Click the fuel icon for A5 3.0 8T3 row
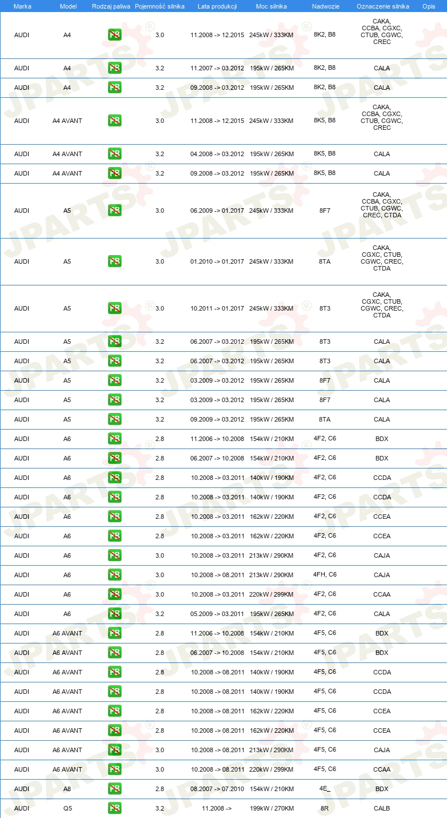The height and width of the screenshot is (818, 447). point(114,308)
